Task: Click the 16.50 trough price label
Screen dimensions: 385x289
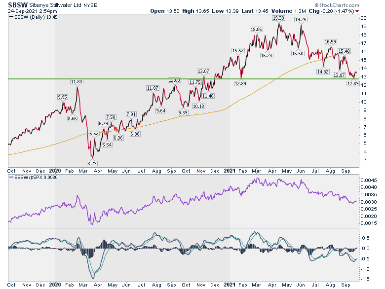Action: point(298,53)
